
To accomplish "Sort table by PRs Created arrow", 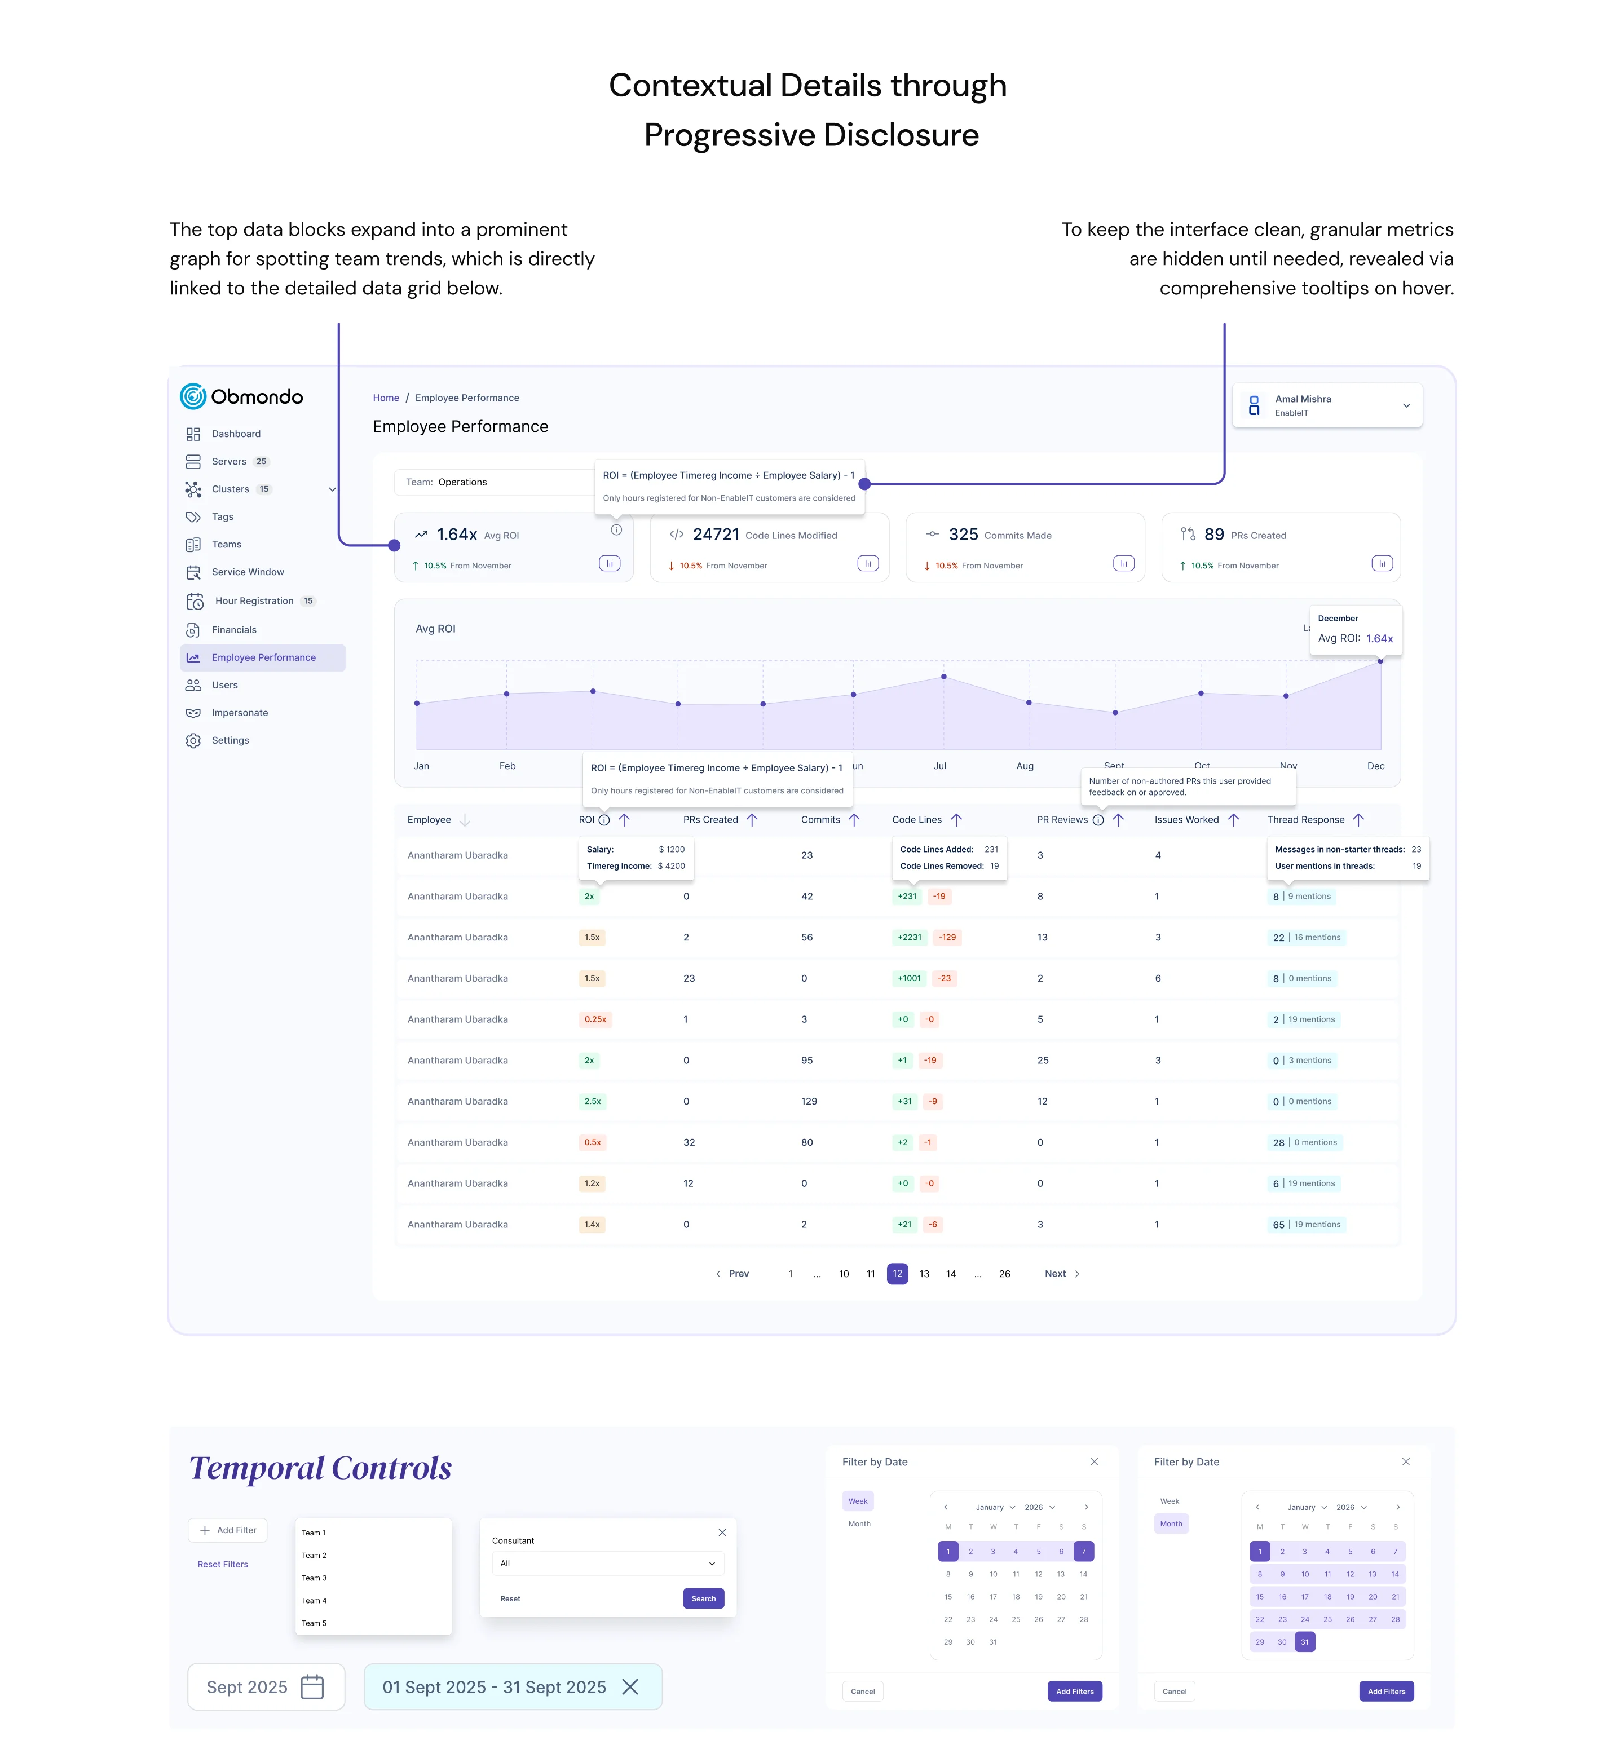I will pos(752,820).
